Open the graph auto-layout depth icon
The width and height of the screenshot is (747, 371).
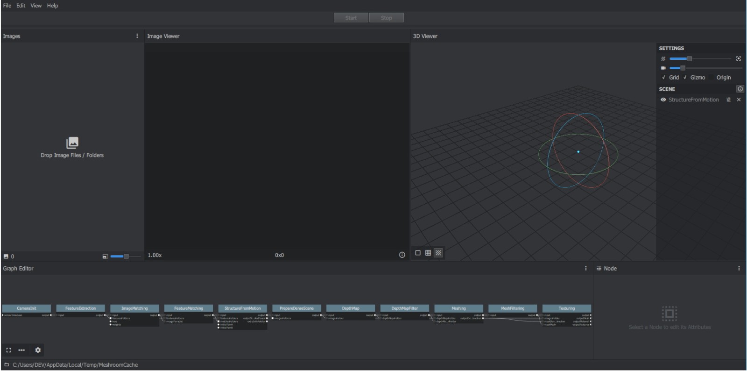tap(21, 350)
